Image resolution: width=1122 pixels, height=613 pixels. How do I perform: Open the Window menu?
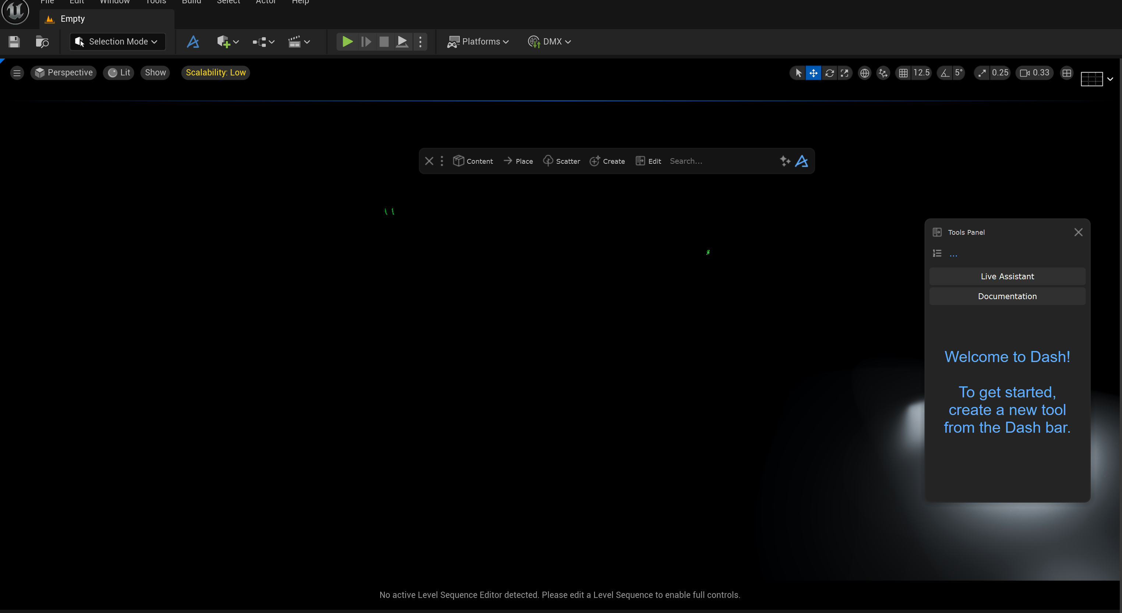(x=114, y=2)
